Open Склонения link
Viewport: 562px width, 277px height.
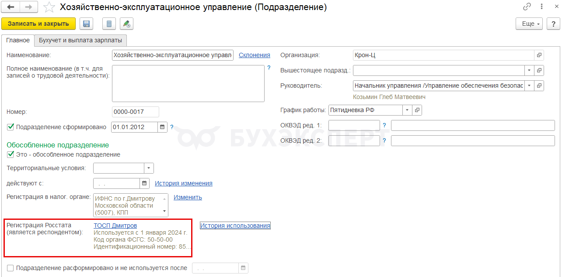point(255,55)
